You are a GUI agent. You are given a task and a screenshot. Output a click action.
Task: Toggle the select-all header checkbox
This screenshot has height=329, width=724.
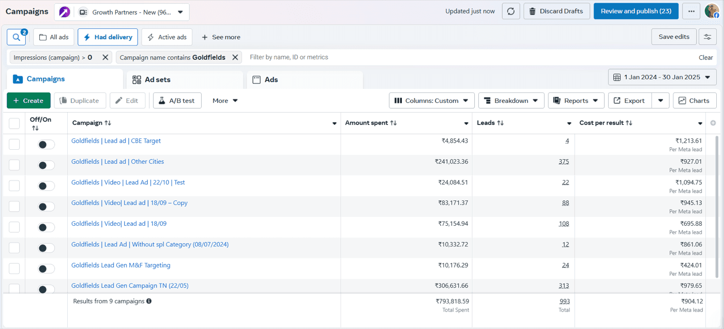14,123
